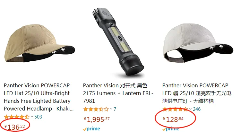
Task: Click the ¥128.84 price of white hat
Action: 173,119
